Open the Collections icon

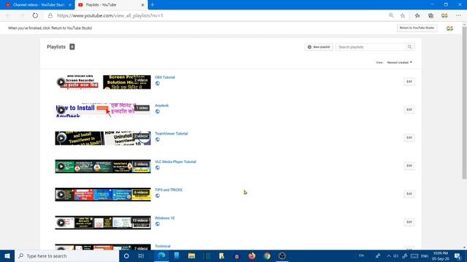(x=431, y=15)
